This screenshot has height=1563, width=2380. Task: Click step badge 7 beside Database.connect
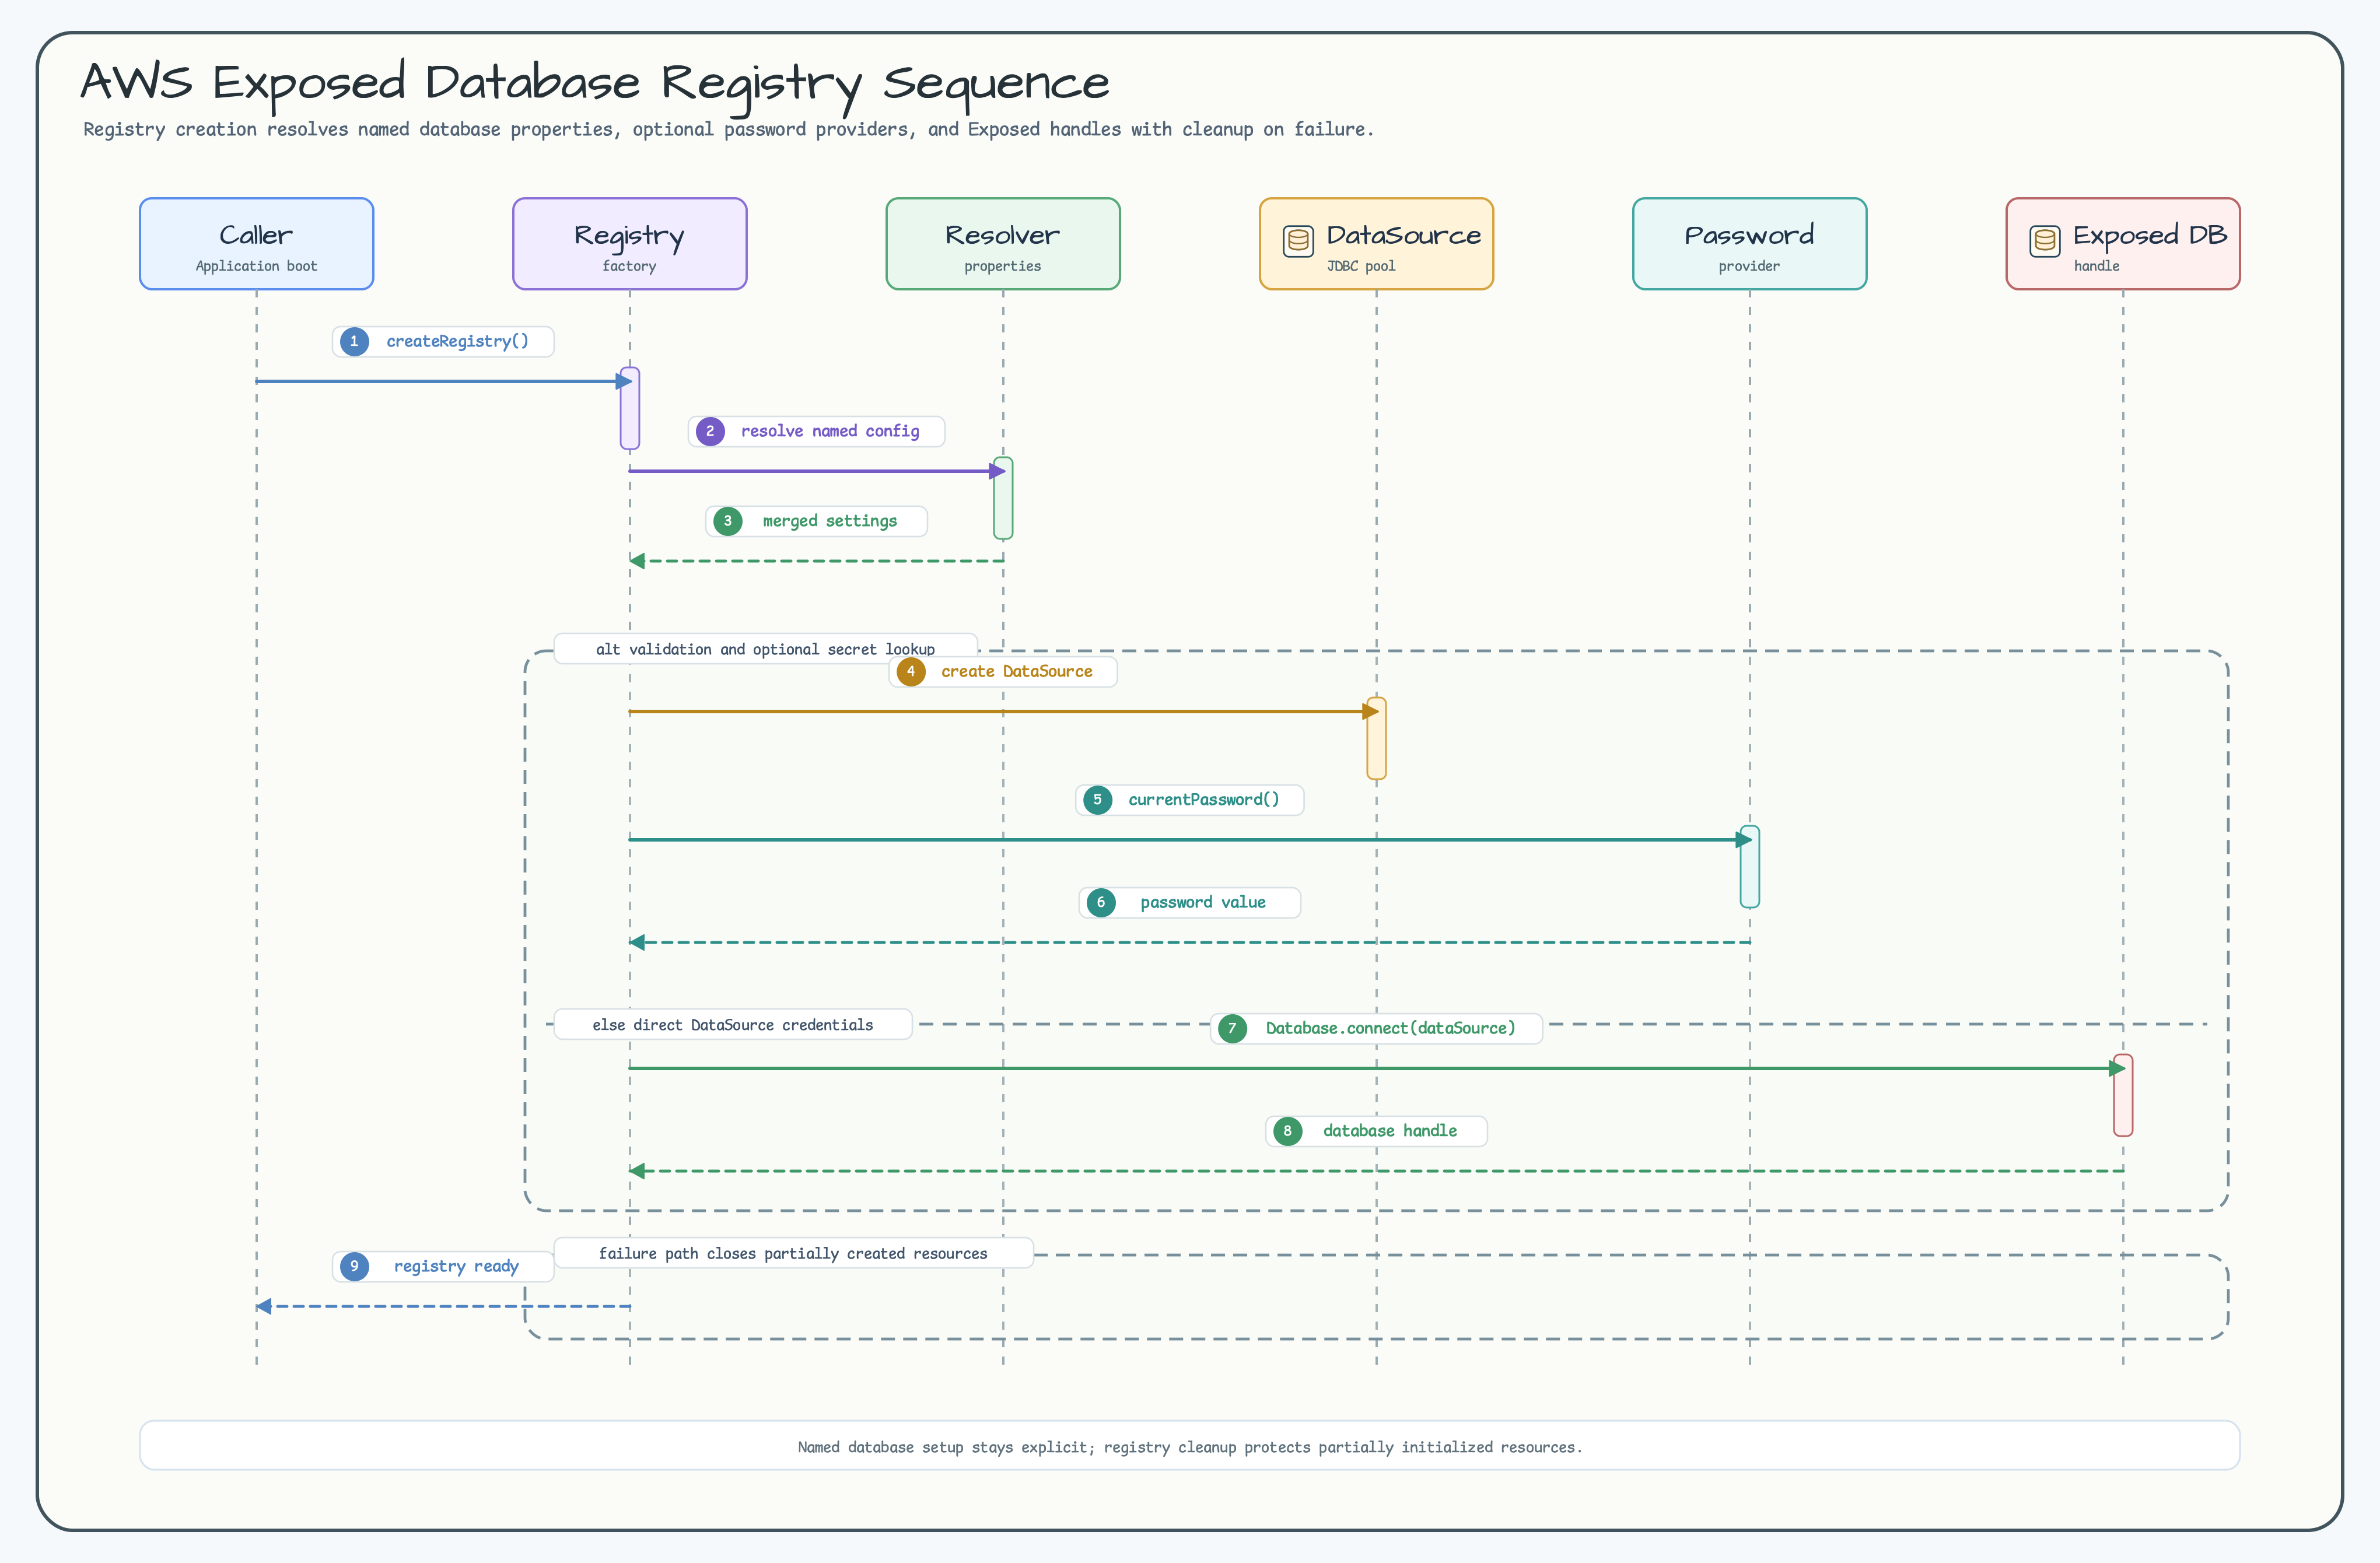(1232, 1029)
